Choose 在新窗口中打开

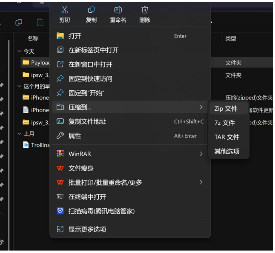(x=130, y=64)
